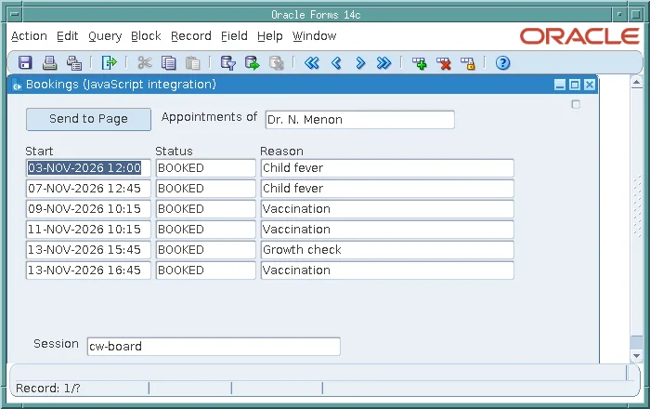
Task: Click the Growth check reason field
Action: point(387,250)
